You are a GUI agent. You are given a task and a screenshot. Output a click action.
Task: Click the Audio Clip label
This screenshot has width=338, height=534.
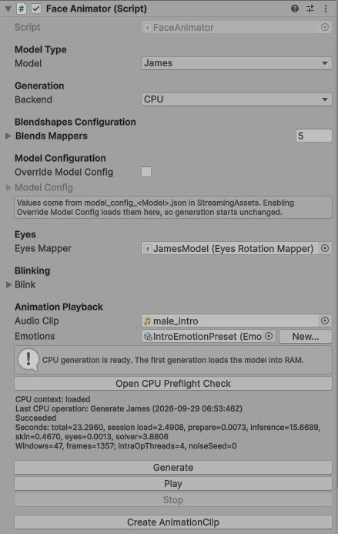(x=37, y=321)
